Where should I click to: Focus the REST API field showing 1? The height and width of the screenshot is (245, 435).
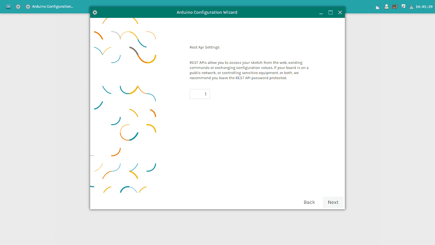click(x=200, y=94)
